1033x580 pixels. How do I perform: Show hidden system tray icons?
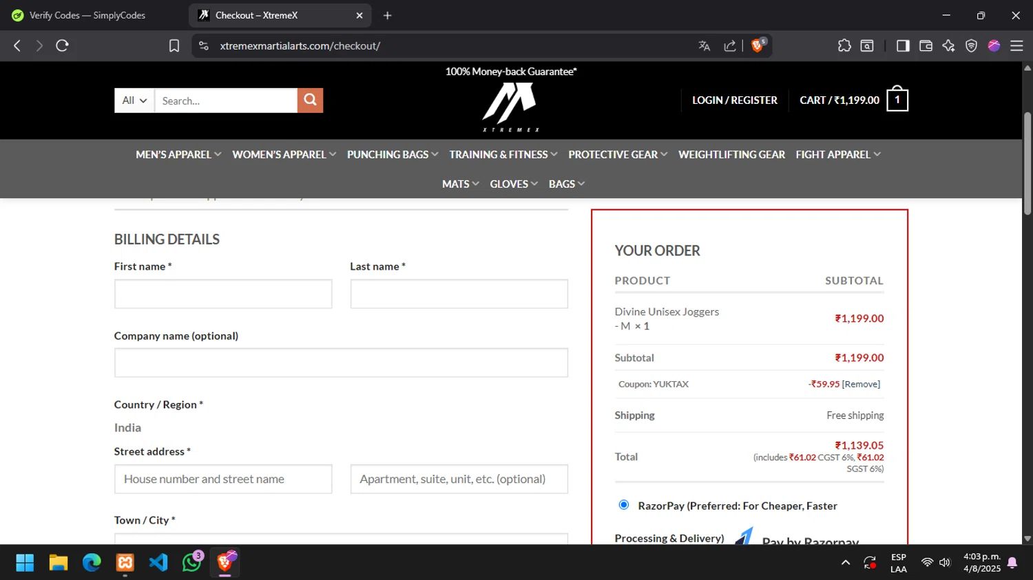[x=846, y=563]
